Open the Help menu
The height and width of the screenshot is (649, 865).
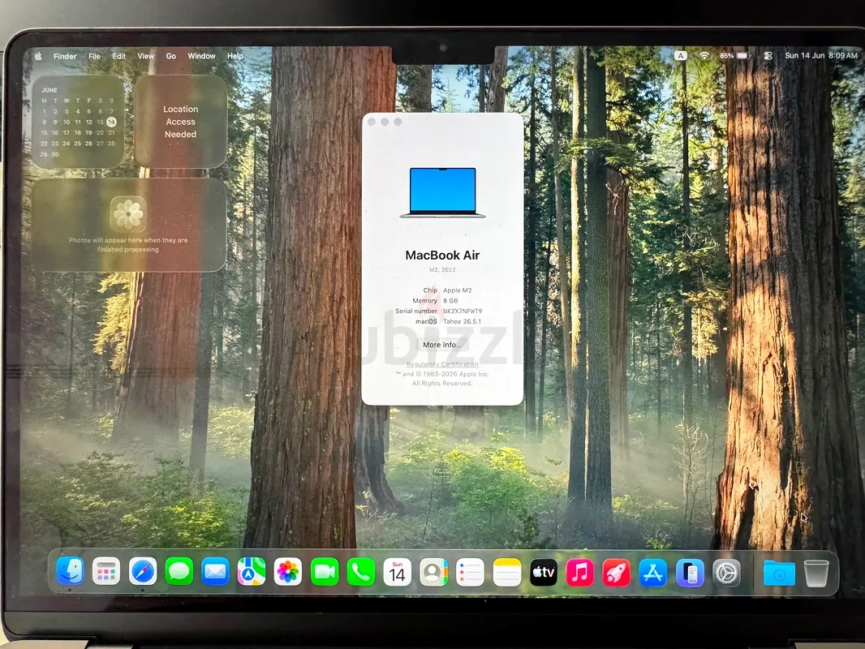(x=235, y=56)
